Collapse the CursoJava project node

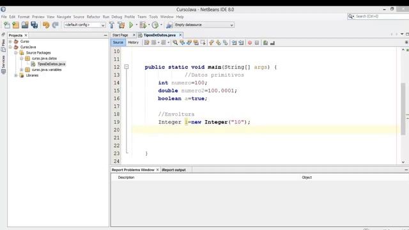pyautogui.click(x=10, y=47)
